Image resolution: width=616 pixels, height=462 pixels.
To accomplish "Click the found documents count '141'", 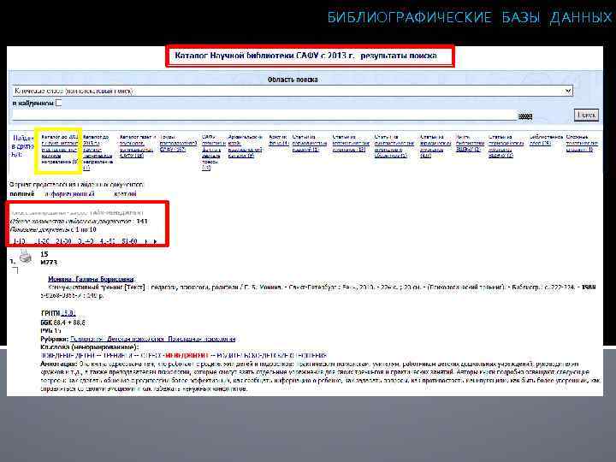I will (x=142, y=222).
